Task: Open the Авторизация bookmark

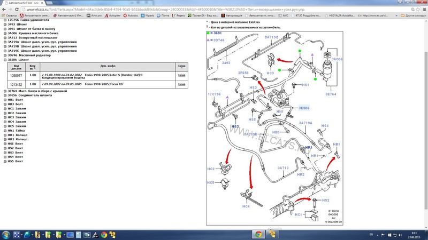Action: 232,15
